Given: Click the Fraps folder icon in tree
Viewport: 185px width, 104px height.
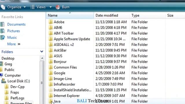Looking at the screenshot, I should click(7, 92).
